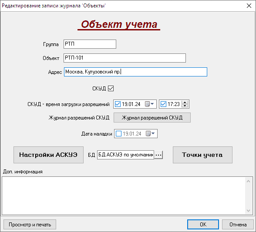
Task: Expand the СКУД load date dropdown arrow
Action: point(152,104)
